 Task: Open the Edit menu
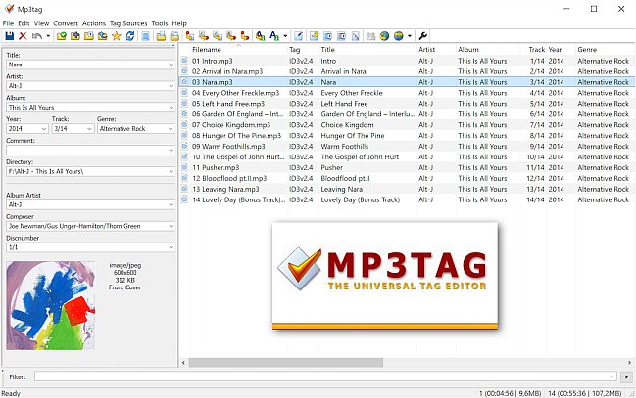pos(24,23)
